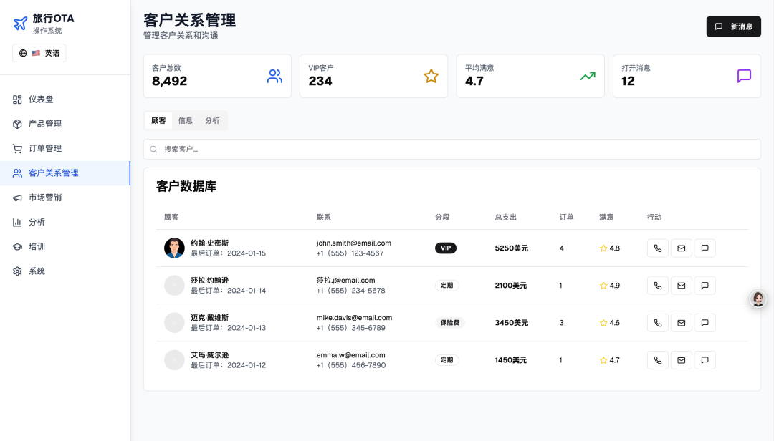The image size is (774, 441).
Task: Click the john.smith@email.com address
Action: (x=353, y=243)
